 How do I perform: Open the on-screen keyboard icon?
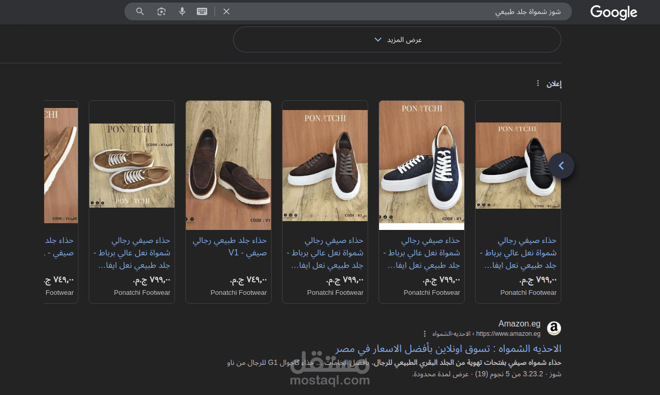click(x=202, y=11)
